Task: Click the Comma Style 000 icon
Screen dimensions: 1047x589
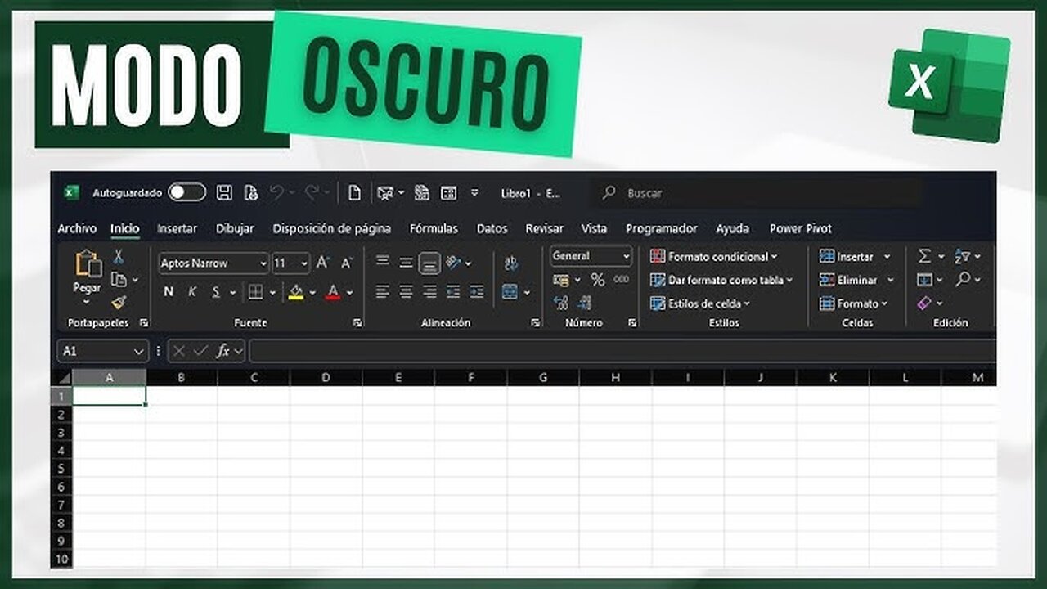Action: tap(622, 280)
